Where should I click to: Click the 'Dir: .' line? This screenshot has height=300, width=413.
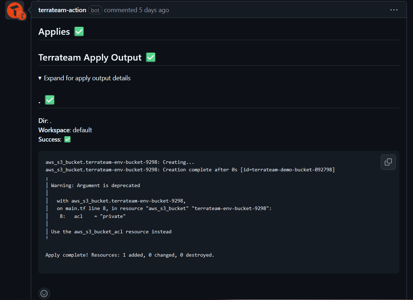coord(45,121)
